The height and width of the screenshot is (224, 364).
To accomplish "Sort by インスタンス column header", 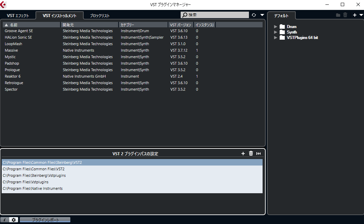I will point(205,25).
